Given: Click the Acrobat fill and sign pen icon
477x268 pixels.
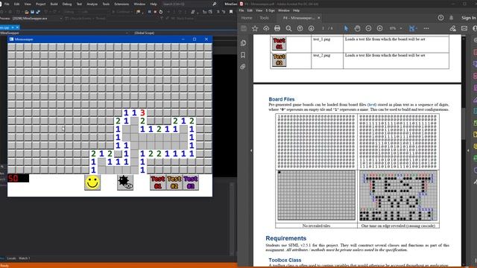Looking at the screenshot, I should [x=452, y=28].
